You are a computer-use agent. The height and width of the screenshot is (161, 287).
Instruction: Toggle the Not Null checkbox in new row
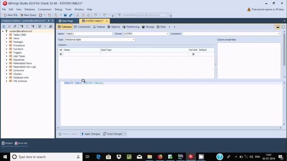(193, 54)
